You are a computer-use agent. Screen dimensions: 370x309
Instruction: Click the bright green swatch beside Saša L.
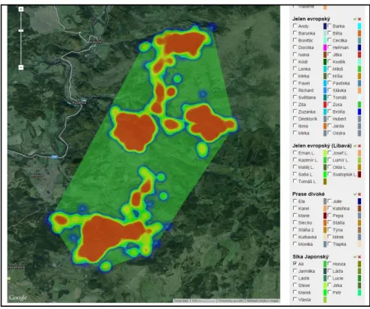[325, 174]
